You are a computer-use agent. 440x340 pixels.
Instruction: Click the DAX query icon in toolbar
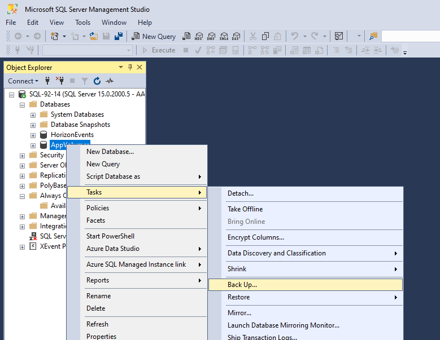point(236,36)
